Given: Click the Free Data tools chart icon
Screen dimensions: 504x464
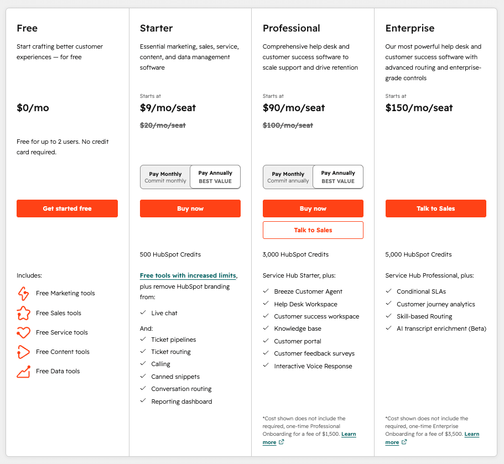Looking at the screenshot, I should coord(24,371).
